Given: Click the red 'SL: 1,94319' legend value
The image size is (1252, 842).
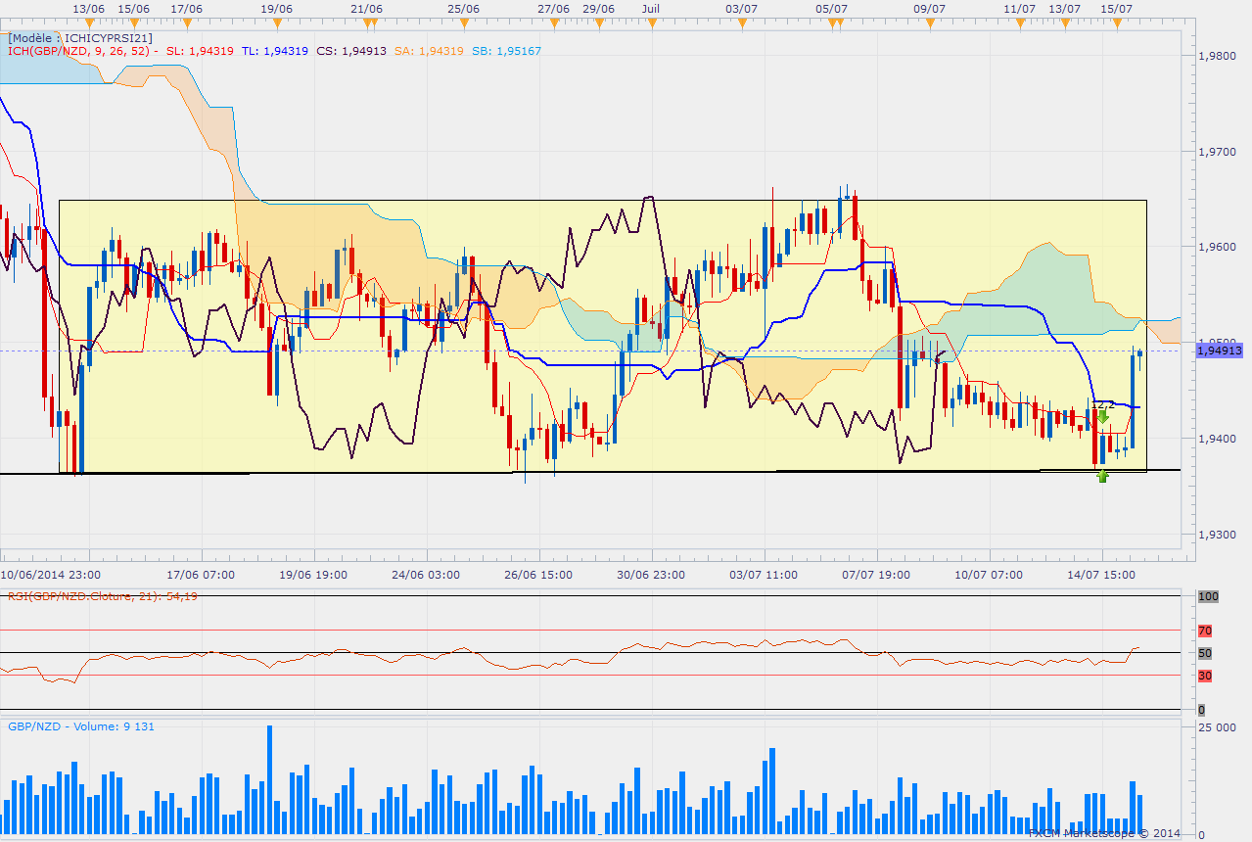Looking at the screenshot, I should 200,51.
